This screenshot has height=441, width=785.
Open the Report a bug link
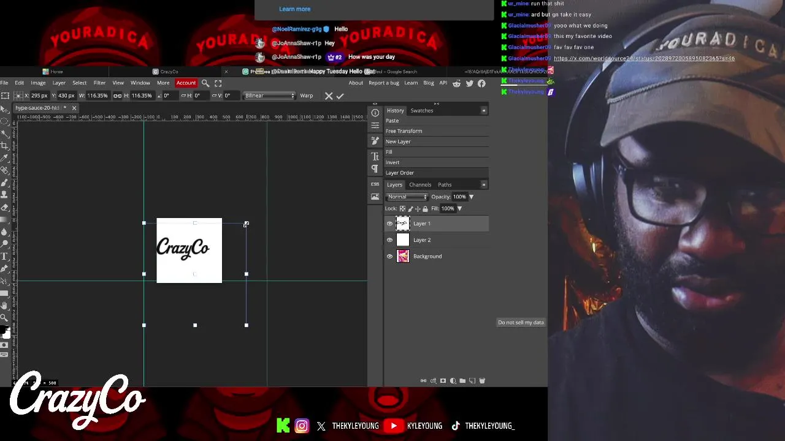[384, 83]
